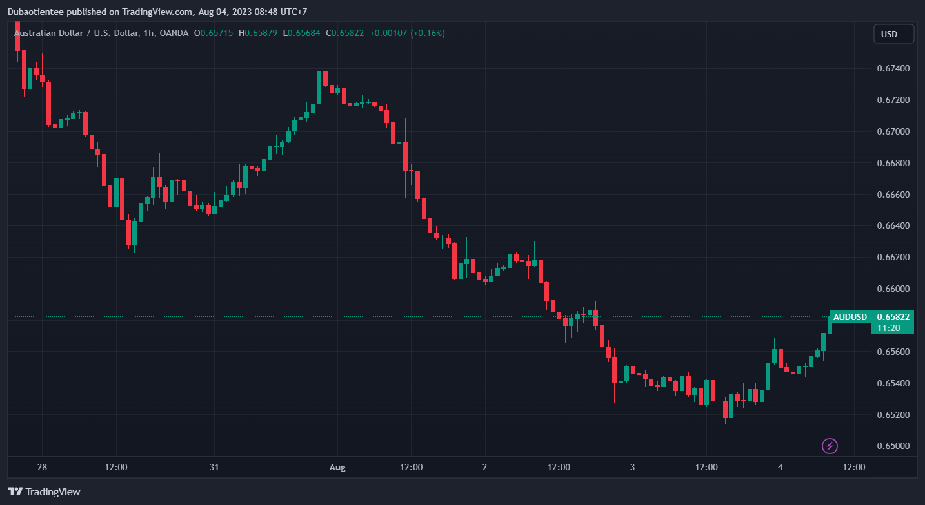925x505 pixels.
Task: Click the OANDA source label
Action: click(175, 33)
